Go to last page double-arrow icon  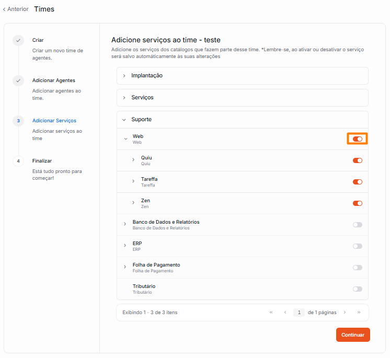359,313
